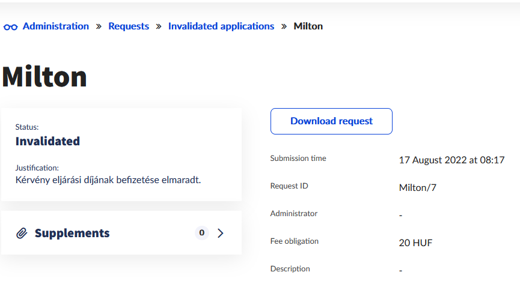The image size is (520, 284).
Task: Click the large Milton page heading
Action: coord(44,77)
